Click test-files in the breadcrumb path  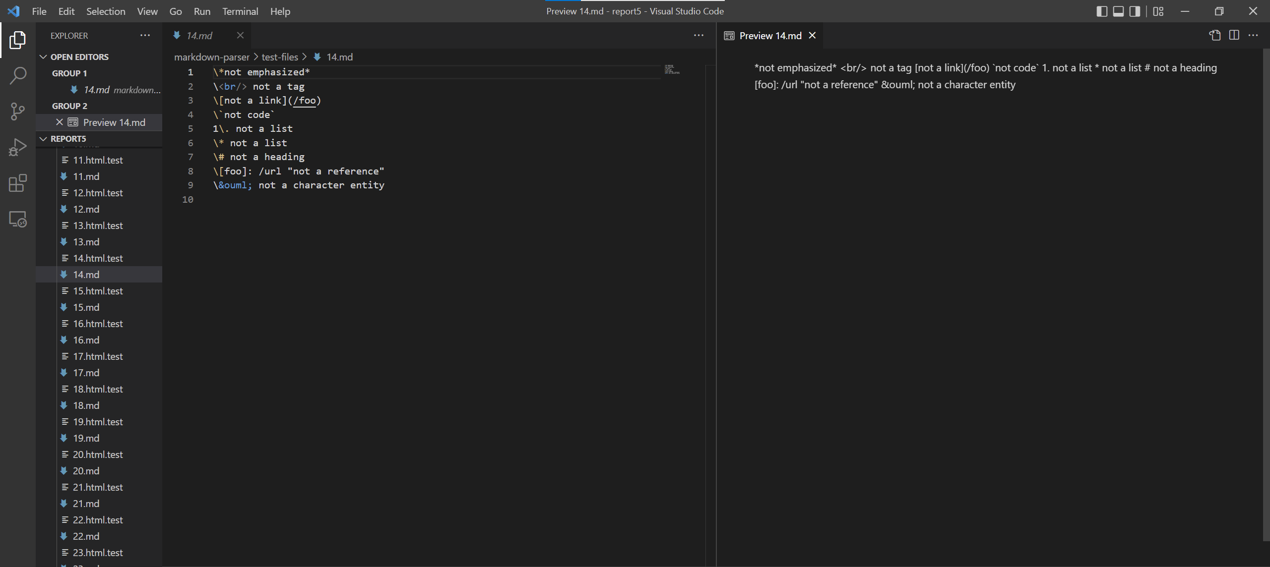pyautogui.click(x=280, y=57)
